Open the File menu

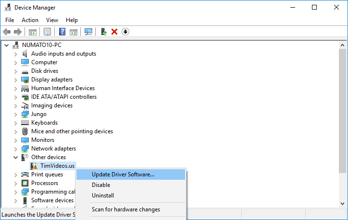[x=10, y=20]
